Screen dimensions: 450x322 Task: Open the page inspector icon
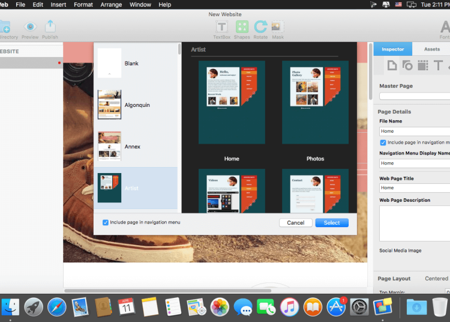click(391, 65)
